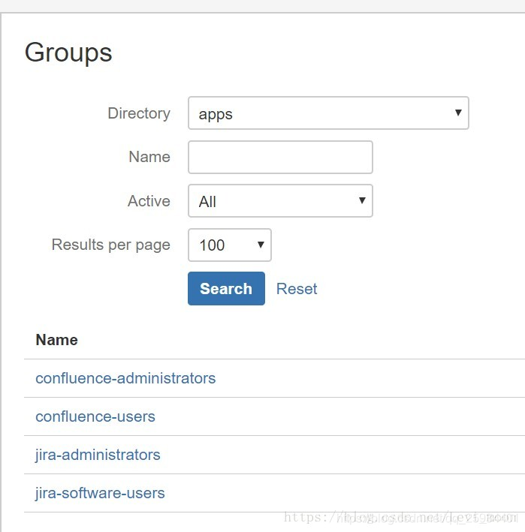This screenshot has width=525, height=532.
Task: Click the Groups page heading
Action: pos(68,53)
